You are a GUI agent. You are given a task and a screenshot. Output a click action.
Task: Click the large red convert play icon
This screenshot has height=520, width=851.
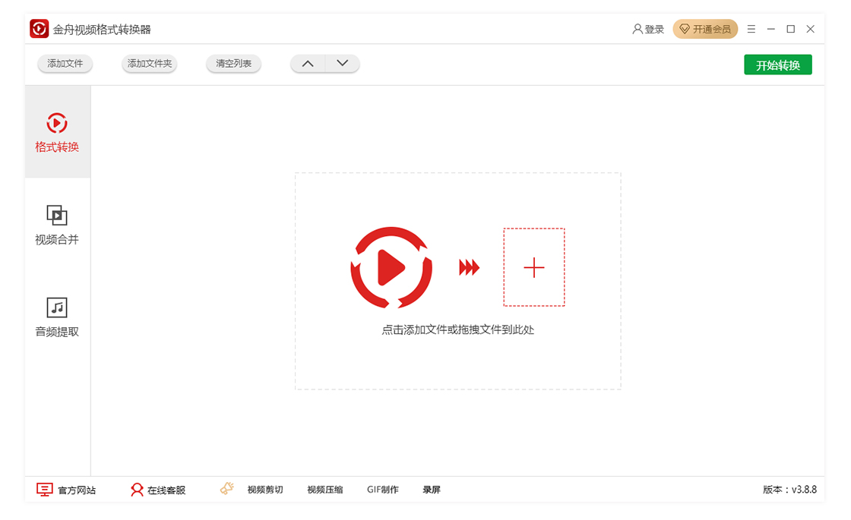pyautogui.click(x=391, y=267)
